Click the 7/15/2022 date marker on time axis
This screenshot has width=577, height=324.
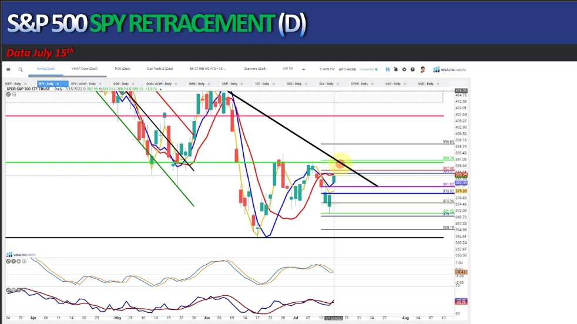pos(333,318)
